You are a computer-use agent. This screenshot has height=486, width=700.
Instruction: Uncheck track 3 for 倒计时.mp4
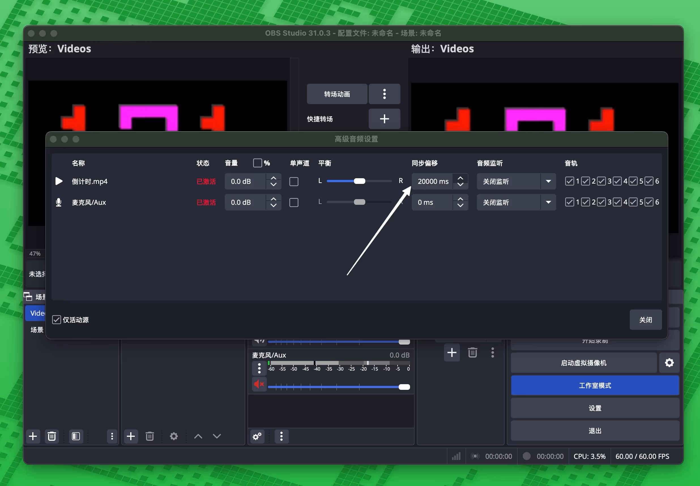(x=601, y=181)
